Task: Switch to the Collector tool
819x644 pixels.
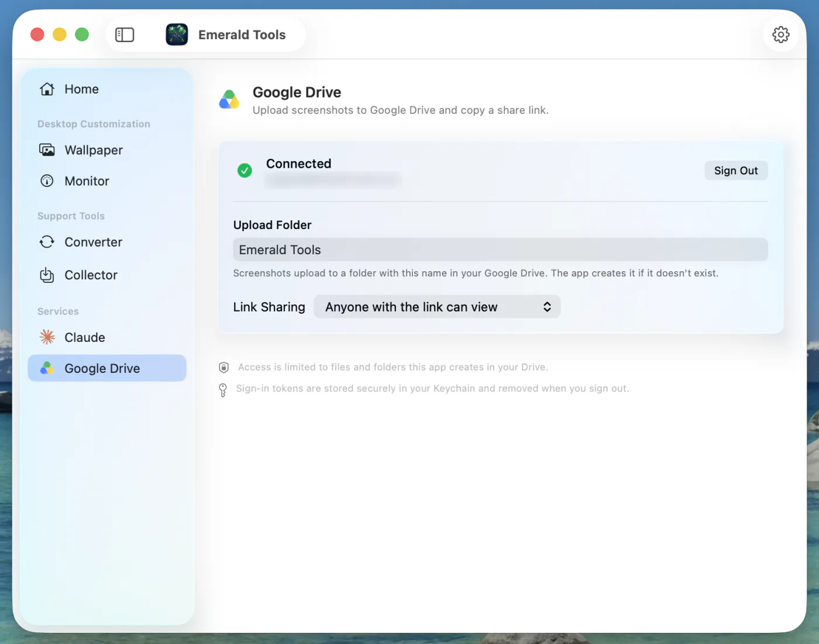Action: pyautogui.click(x=107, y=275)
